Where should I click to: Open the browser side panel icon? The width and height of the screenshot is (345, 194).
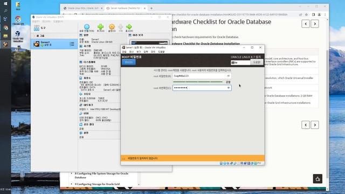pos(313,15)
